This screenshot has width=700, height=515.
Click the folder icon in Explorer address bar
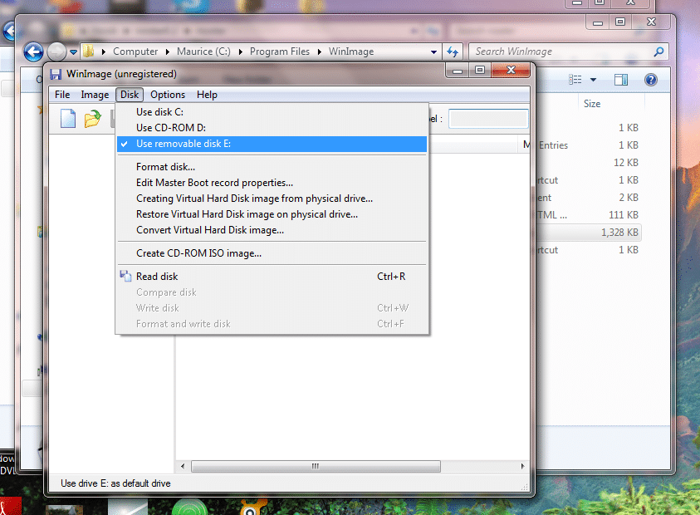tap(88, 51)
